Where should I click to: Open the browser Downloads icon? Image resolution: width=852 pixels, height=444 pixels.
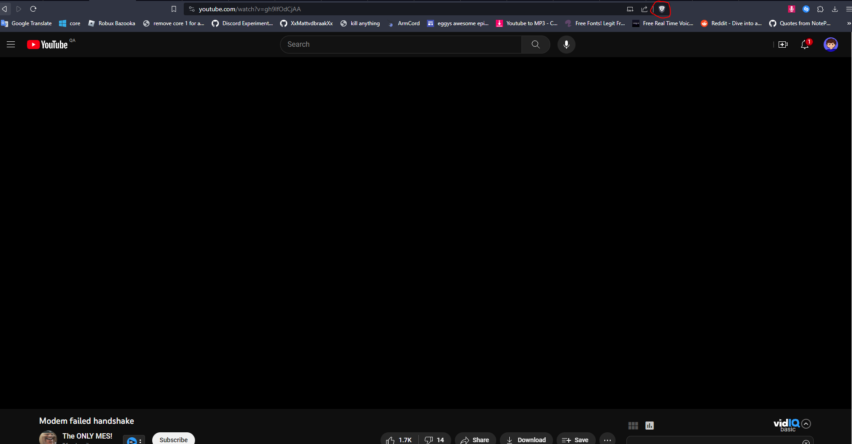tap(835, 9)
